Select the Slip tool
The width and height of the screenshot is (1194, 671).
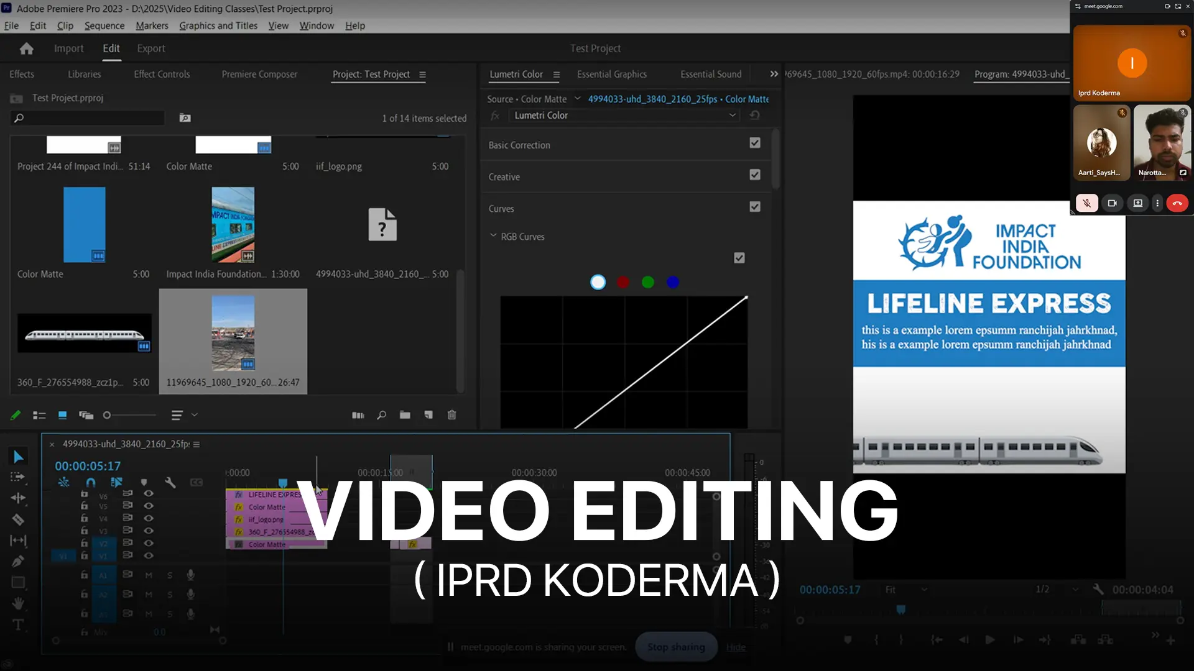[x=18, y=541]
